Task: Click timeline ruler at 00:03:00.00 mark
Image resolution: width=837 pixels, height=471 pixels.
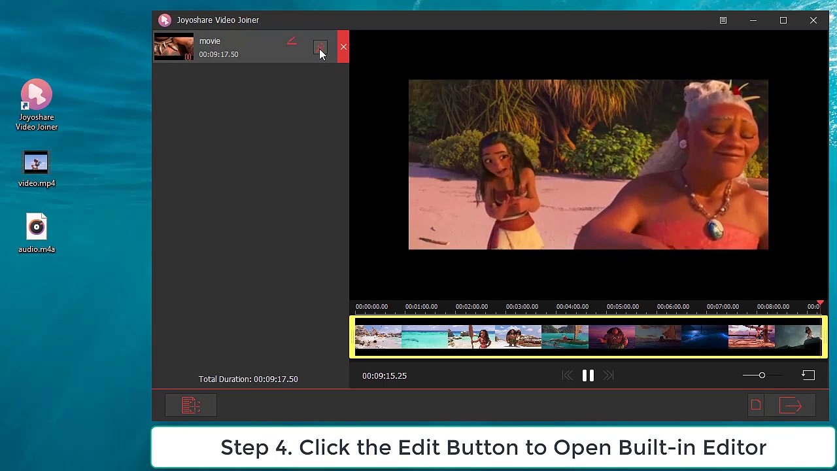Action: (522, 307)
